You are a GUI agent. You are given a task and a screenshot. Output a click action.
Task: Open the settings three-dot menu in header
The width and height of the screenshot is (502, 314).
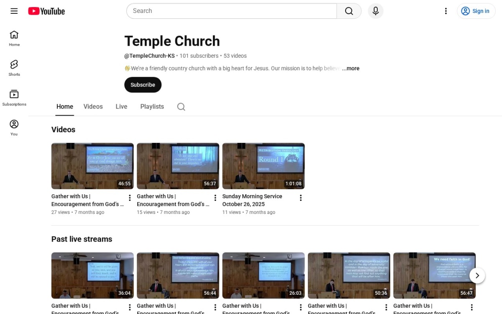[446, 11]
